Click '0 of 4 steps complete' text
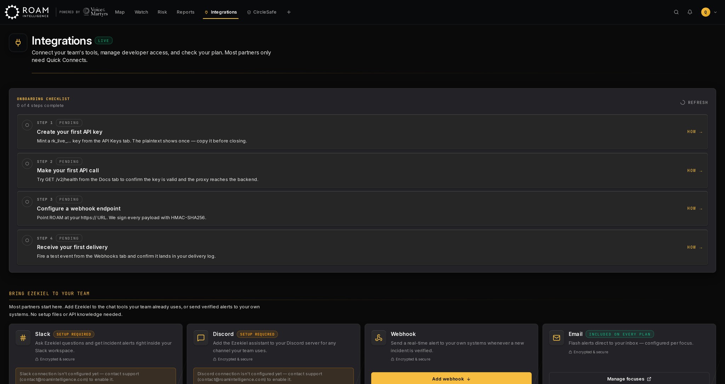The image size is (725, 384). pyautogui.click(x=40, y=106)
